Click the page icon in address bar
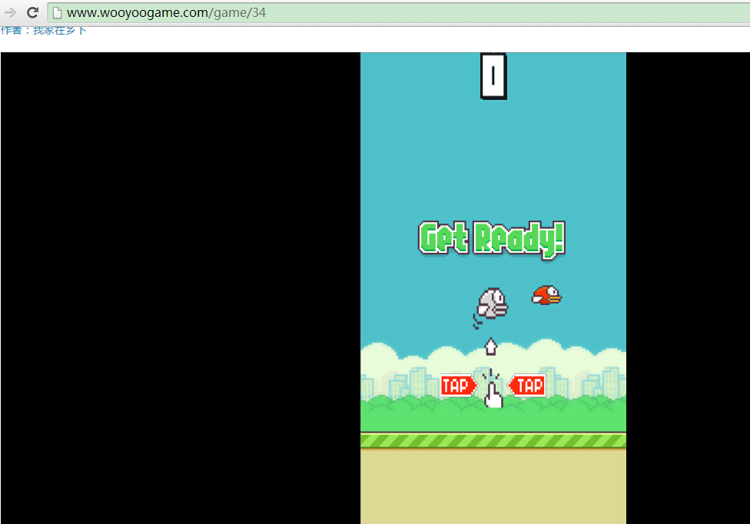 [x=57, y=12]
